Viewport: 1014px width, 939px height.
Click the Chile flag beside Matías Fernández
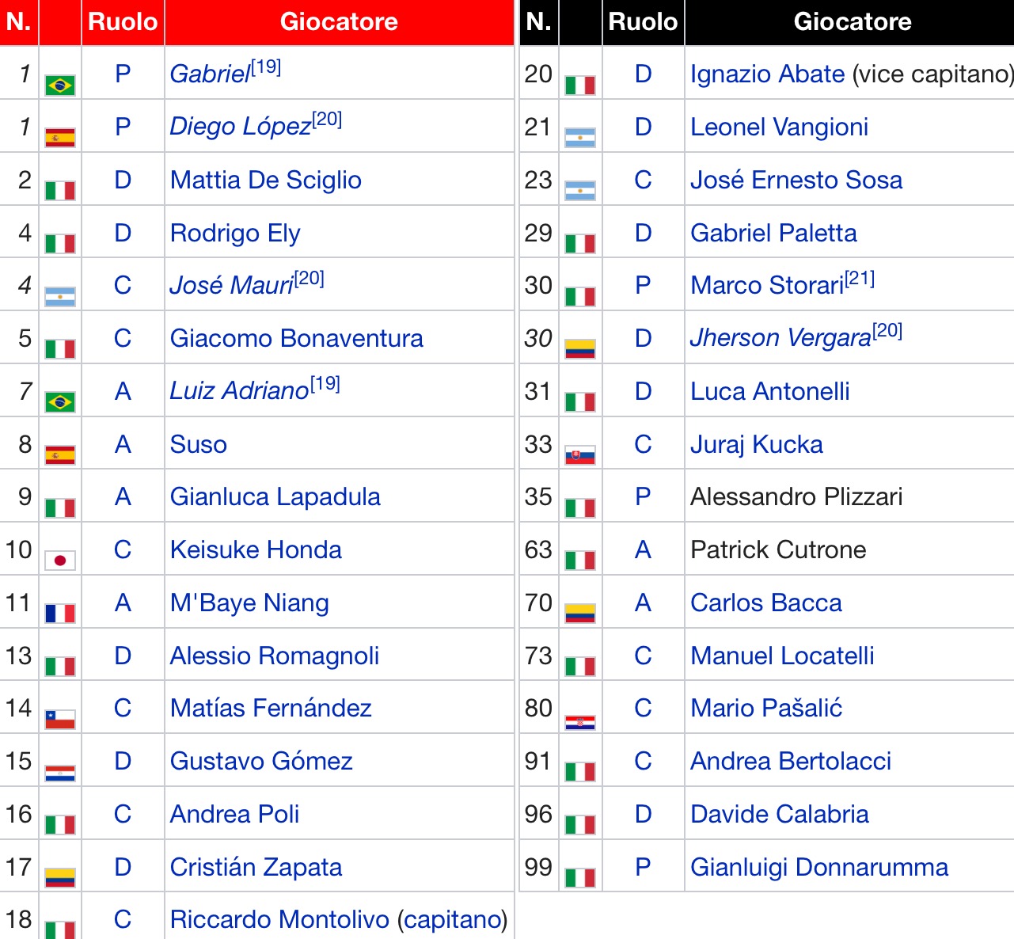pos(60,719)
